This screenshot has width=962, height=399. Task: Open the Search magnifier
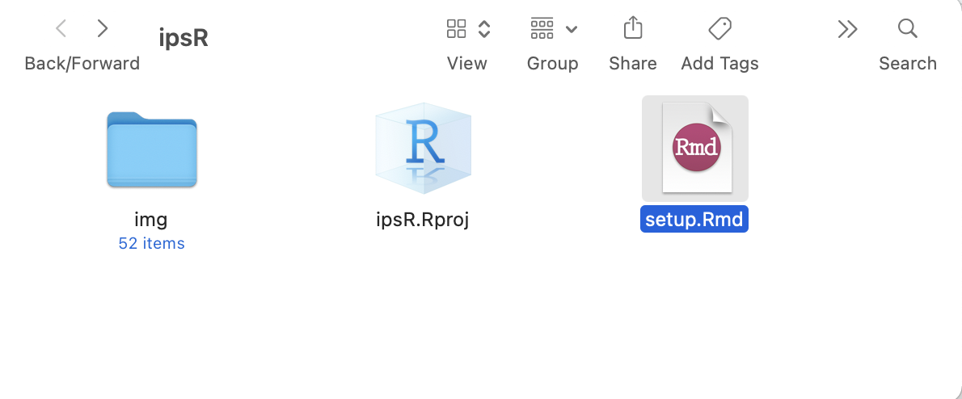pyautogui.click(x=907, y=29)
